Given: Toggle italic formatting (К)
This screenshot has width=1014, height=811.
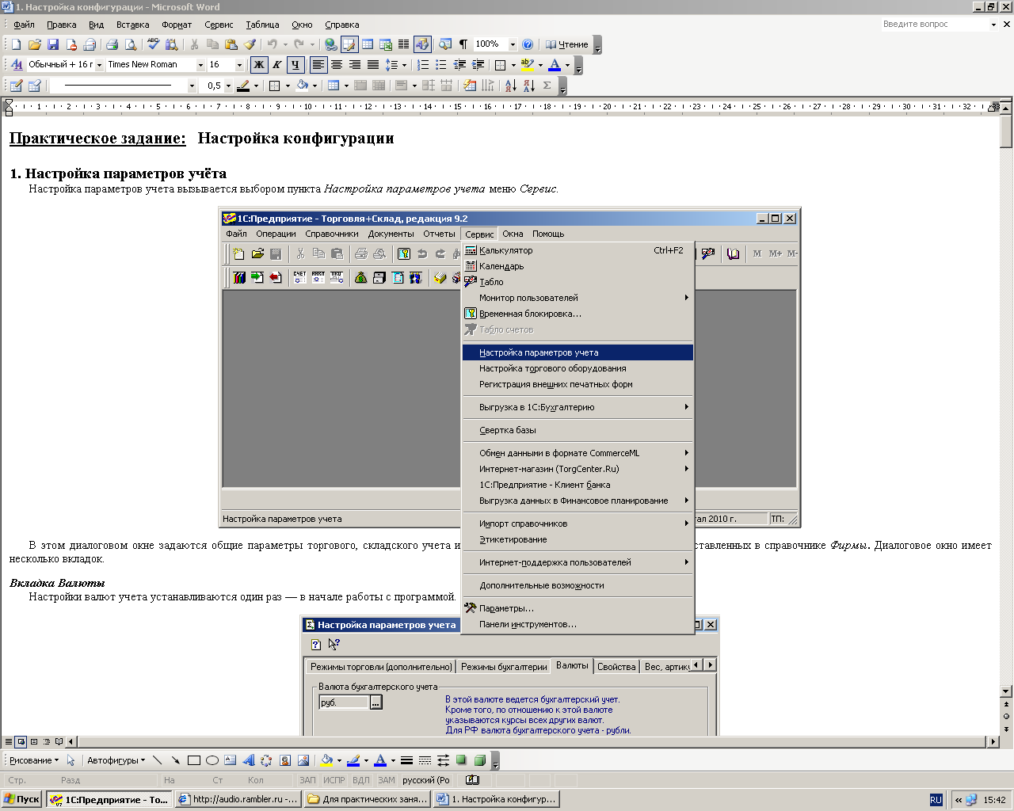Looking at the screenshot, I should click(277, 65).
